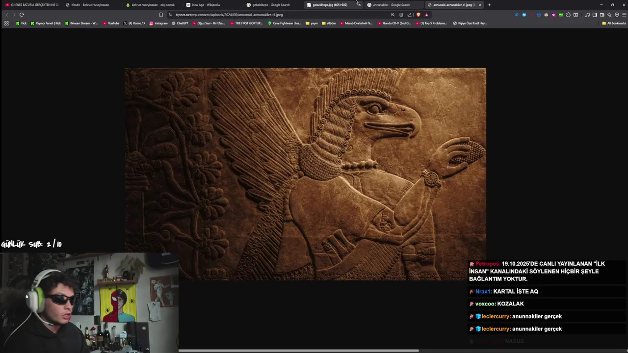Open THE FIRST GOKTUR... bookmark
The height and width of the screenshot is (353, 628).
pyautogui.click(x=246, y=23)
